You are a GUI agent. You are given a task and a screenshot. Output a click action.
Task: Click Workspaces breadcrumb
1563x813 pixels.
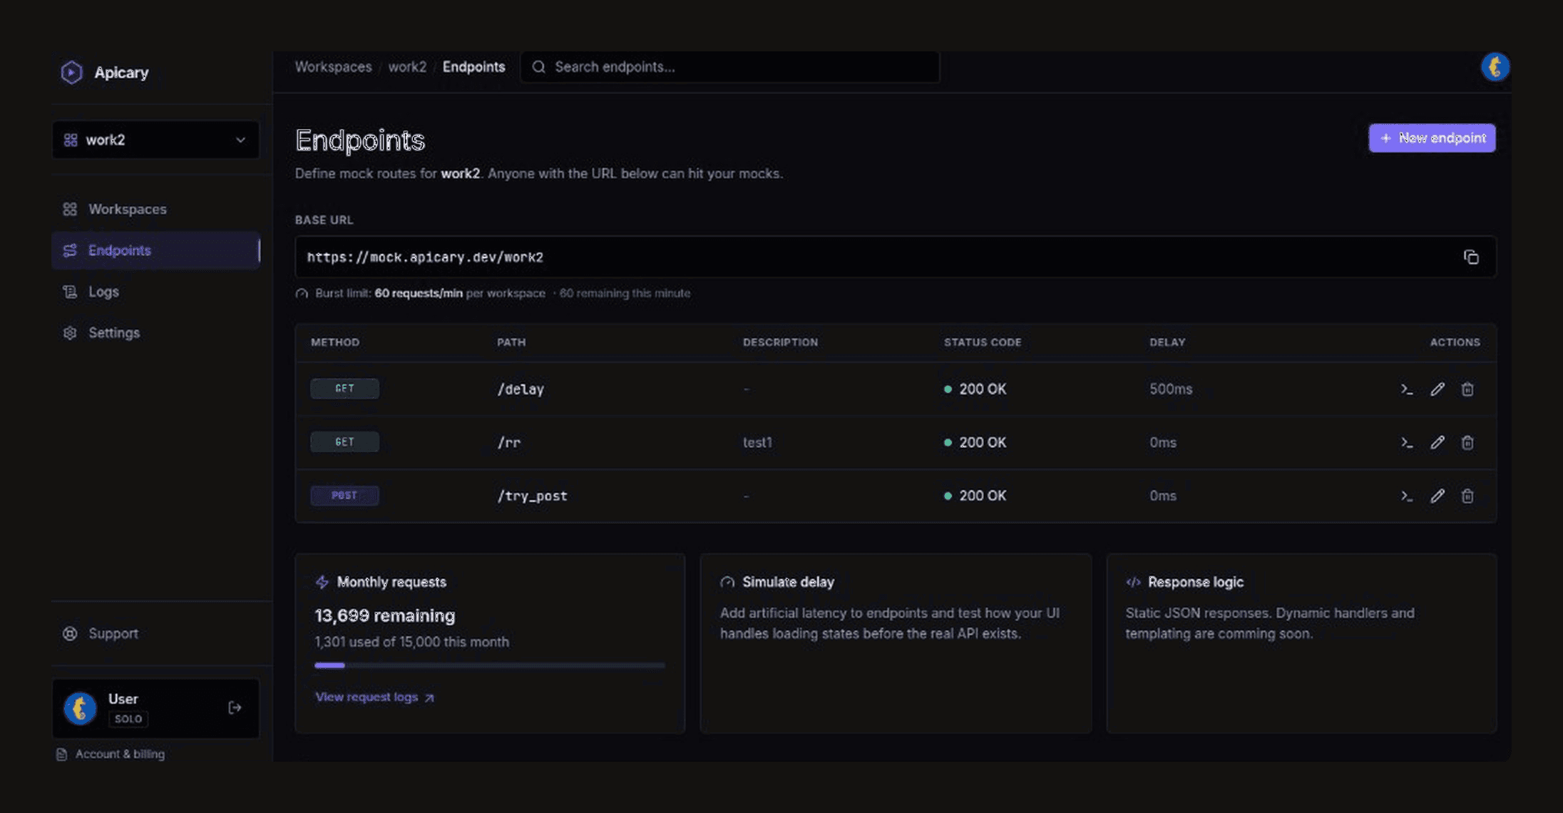[333, 66]
